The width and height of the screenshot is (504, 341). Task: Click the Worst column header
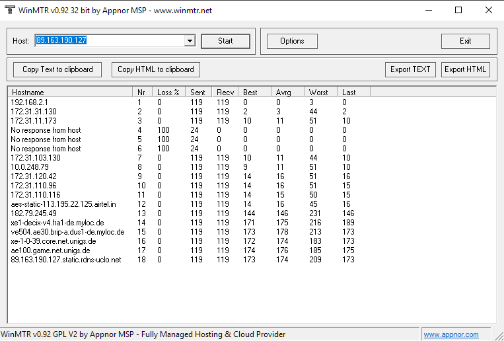coord(320,93)
